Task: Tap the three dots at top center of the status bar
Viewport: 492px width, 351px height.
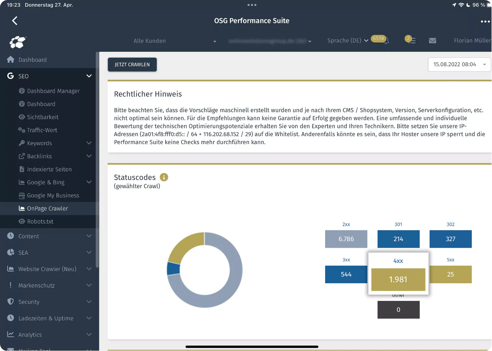Action: (x=252, y=5)
